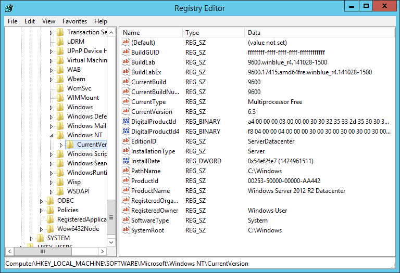
Task: Click the Registry Editor title bar icon
Action: point(9,8)
